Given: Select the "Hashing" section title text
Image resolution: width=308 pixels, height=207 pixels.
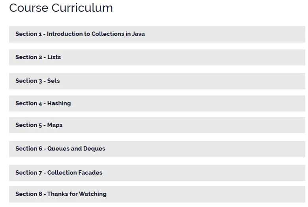Looking at the screenshot, I should [x=59, y=103].
